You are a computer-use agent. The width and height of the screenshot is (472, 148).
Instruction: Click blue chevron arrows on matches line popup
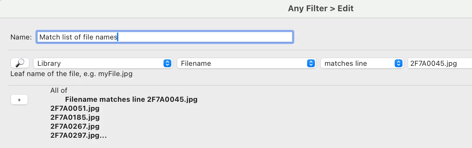399,63
